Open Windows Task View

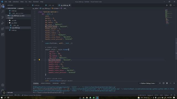8,98
